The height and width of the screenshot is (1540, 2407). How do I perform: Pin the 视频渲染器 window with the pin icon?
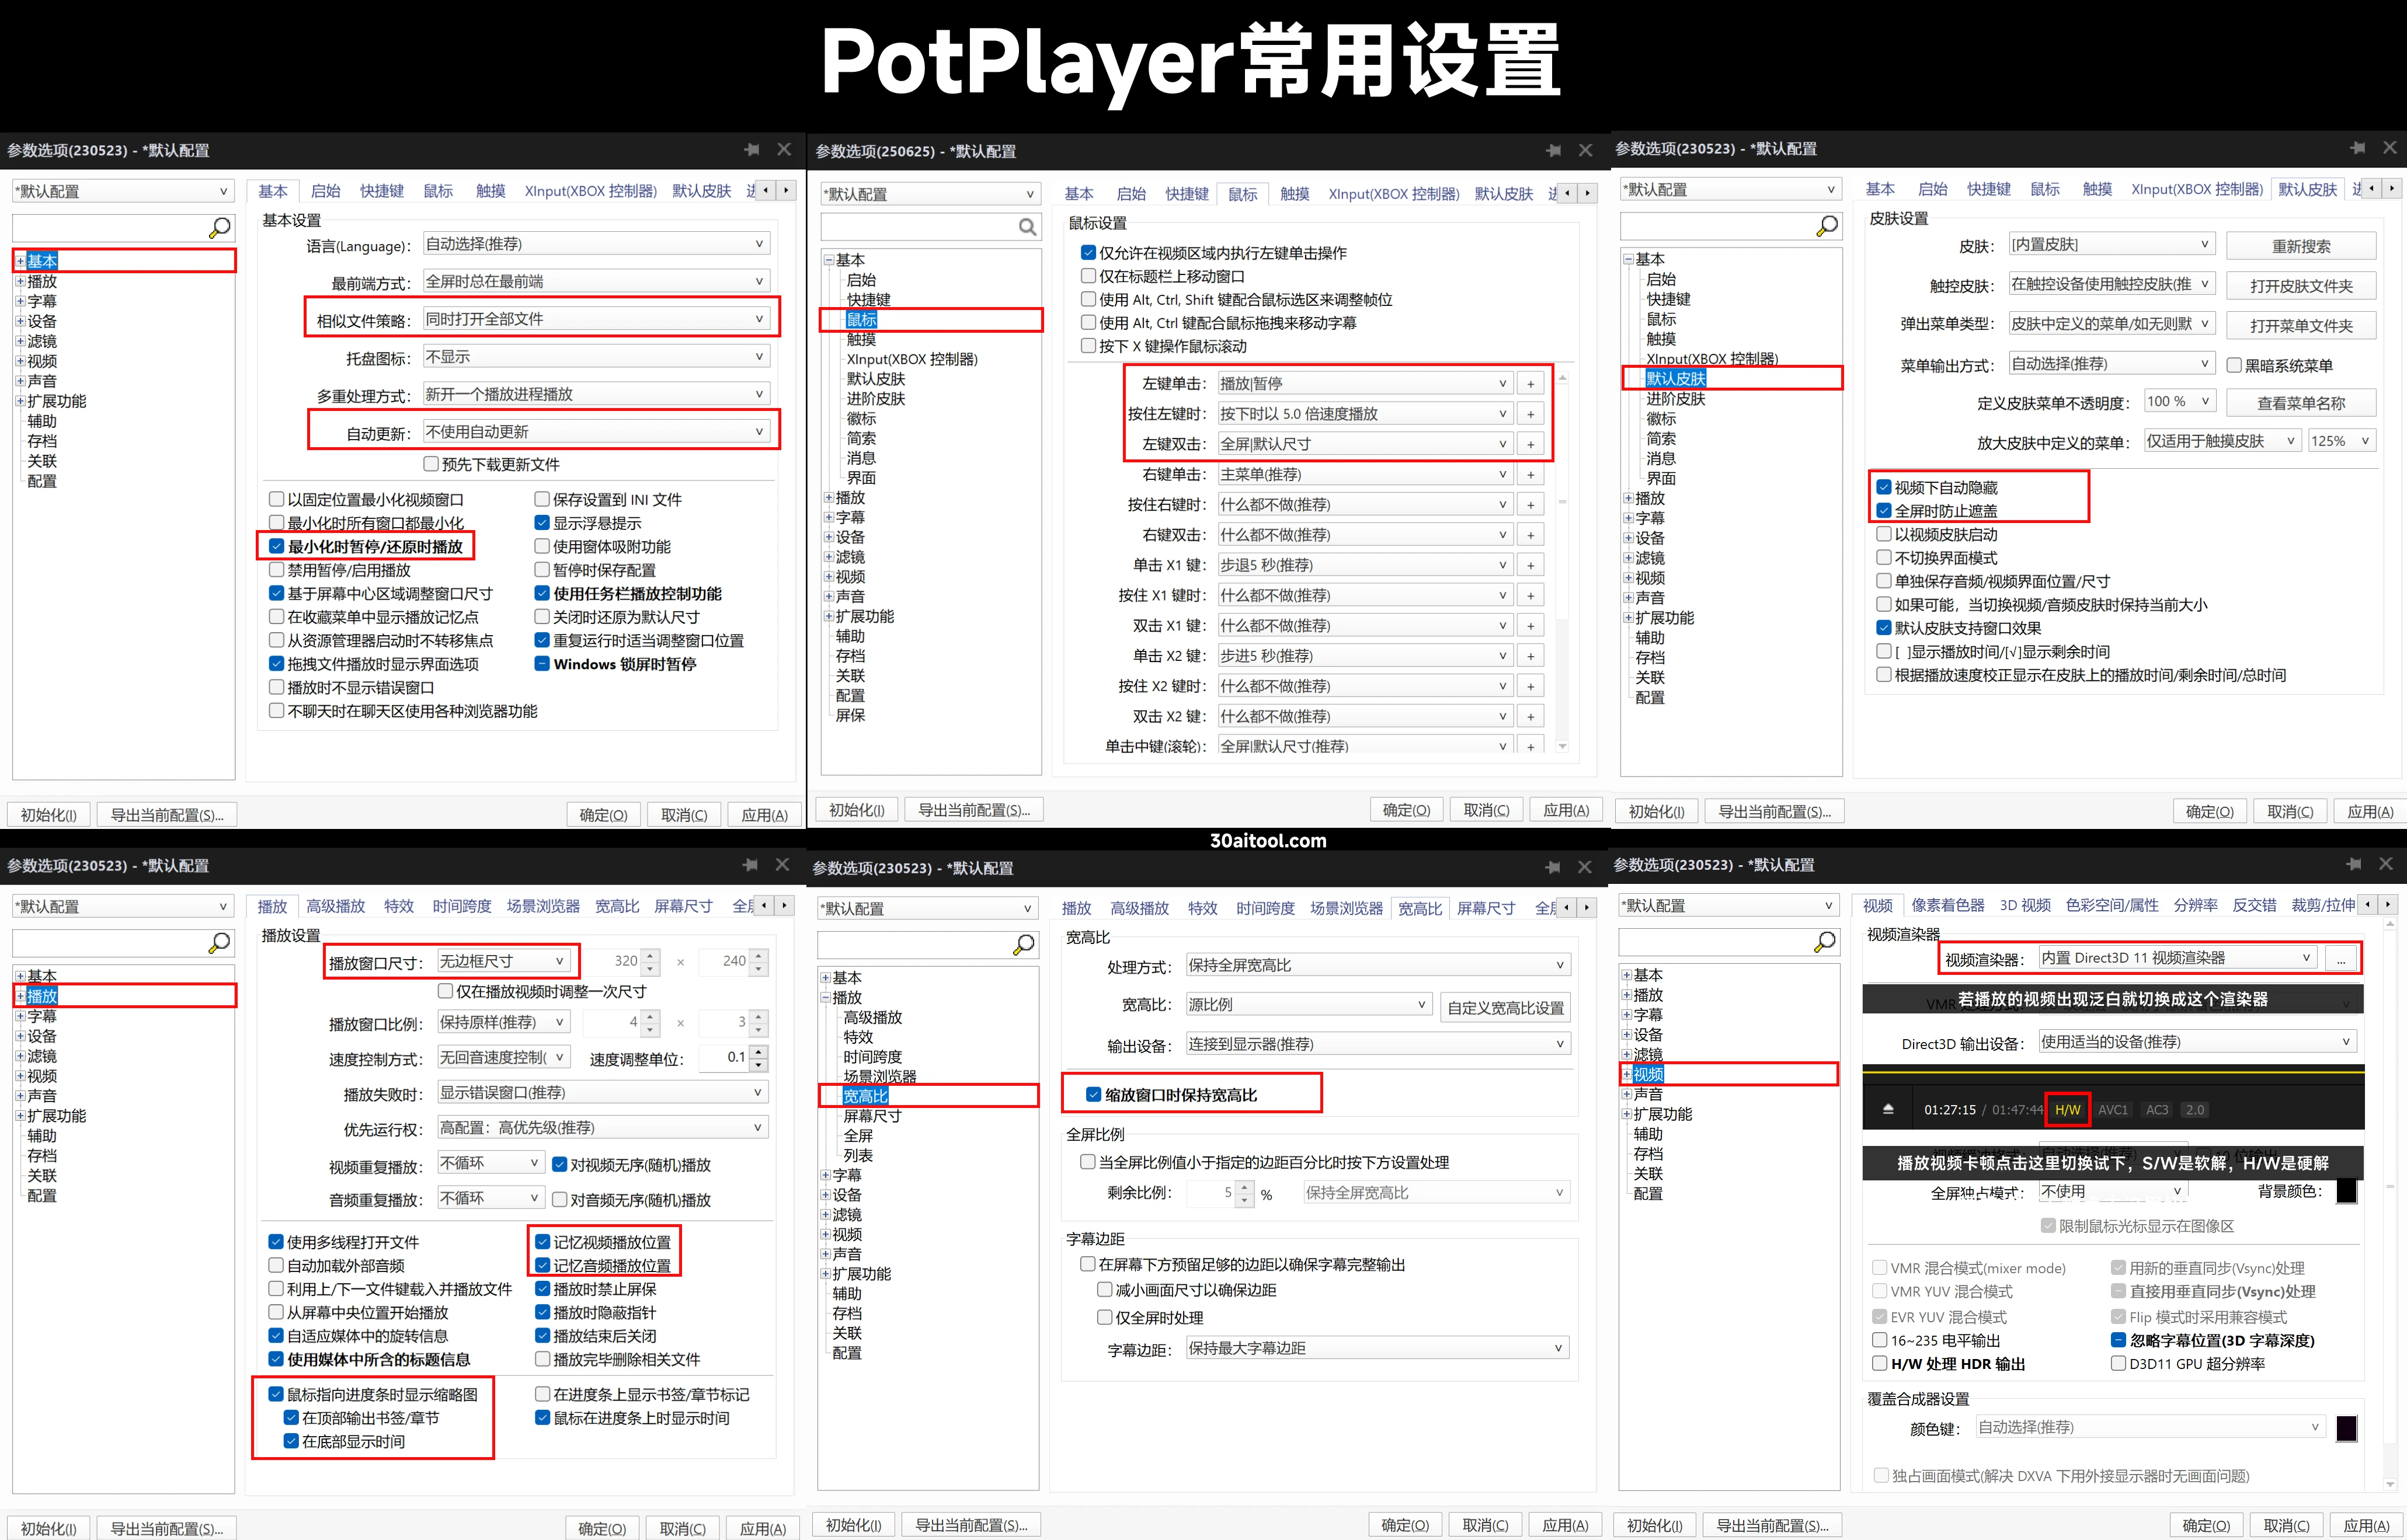2354,863
